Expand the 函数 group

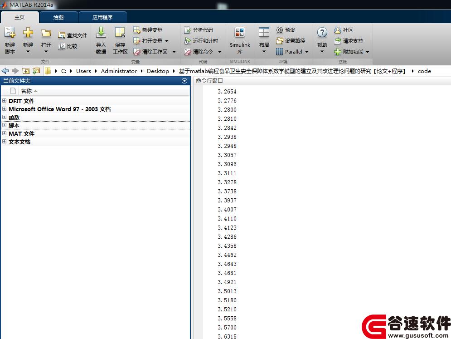pyautogui.click(x=4, y=117)
